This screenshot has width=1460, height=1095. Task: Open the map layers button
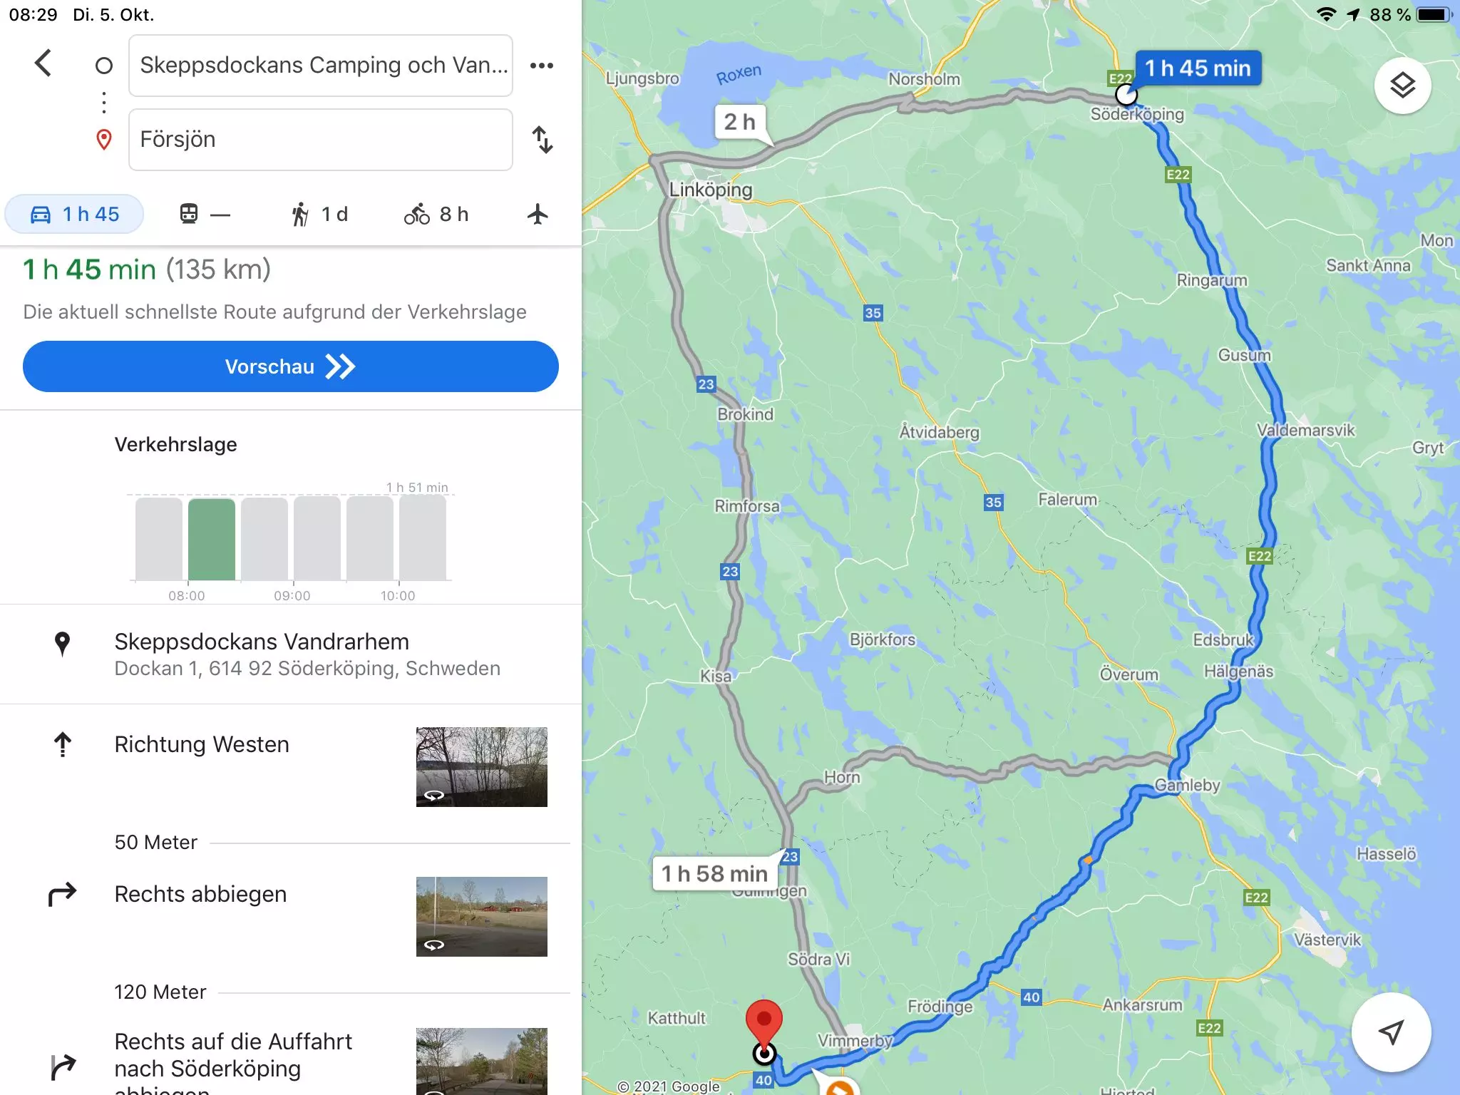coord(1402,86)
